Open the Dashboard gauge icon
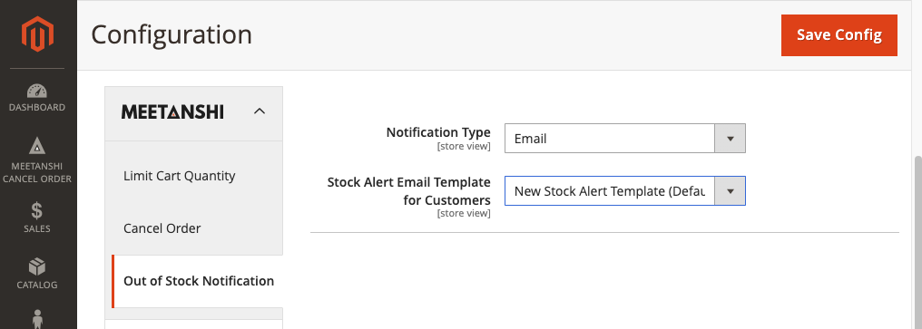The width and height of the screenshot is (922, 329). point(37,91)
